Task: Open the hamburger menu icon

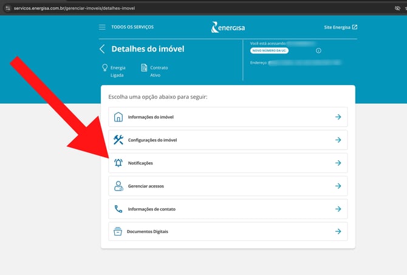Action: (x=102, y=27)
